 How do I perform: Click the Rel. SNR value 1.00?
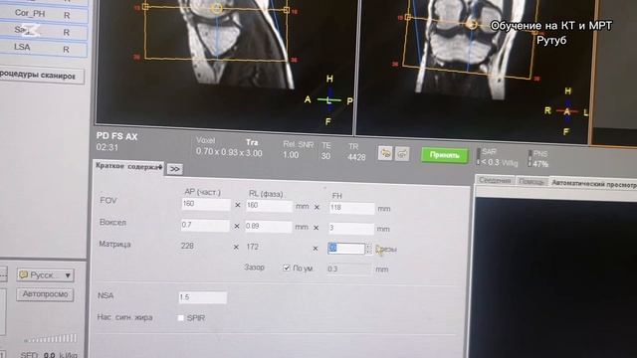(291, 155)
